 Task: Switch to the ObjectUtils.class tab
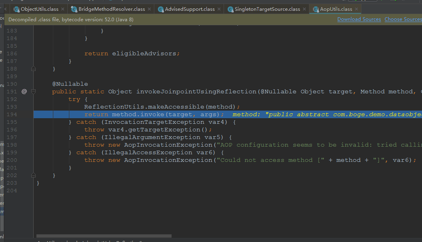click(39, 9)
